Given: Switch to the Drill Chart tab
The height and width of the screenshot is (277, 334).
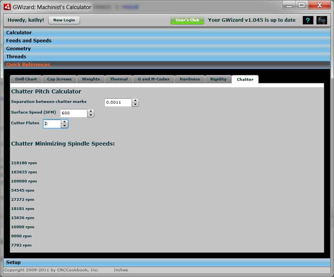Looking at the screenshot, I should pyautogui.click(x=25, y=79).
